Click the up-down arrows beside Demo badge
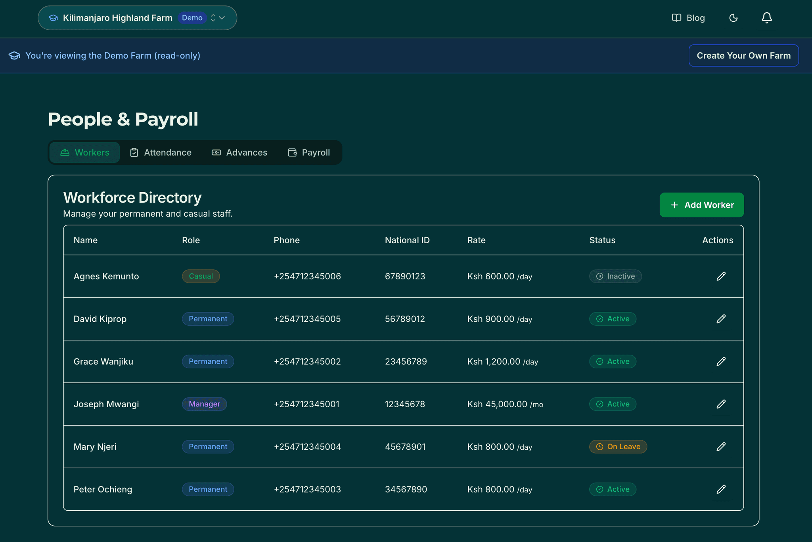The width and height of the screenshot is (812, 542). pyautogui.click(x=213, y=18)
